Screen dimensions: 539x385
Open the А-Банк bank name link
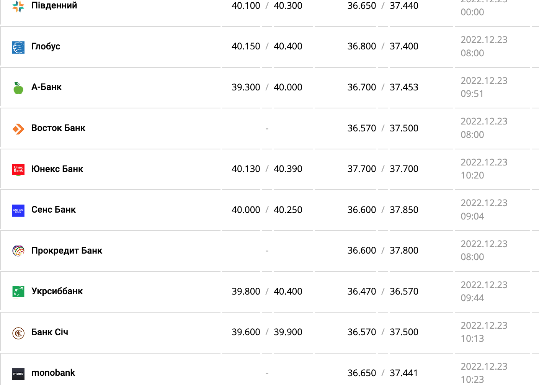click(46, 87)
